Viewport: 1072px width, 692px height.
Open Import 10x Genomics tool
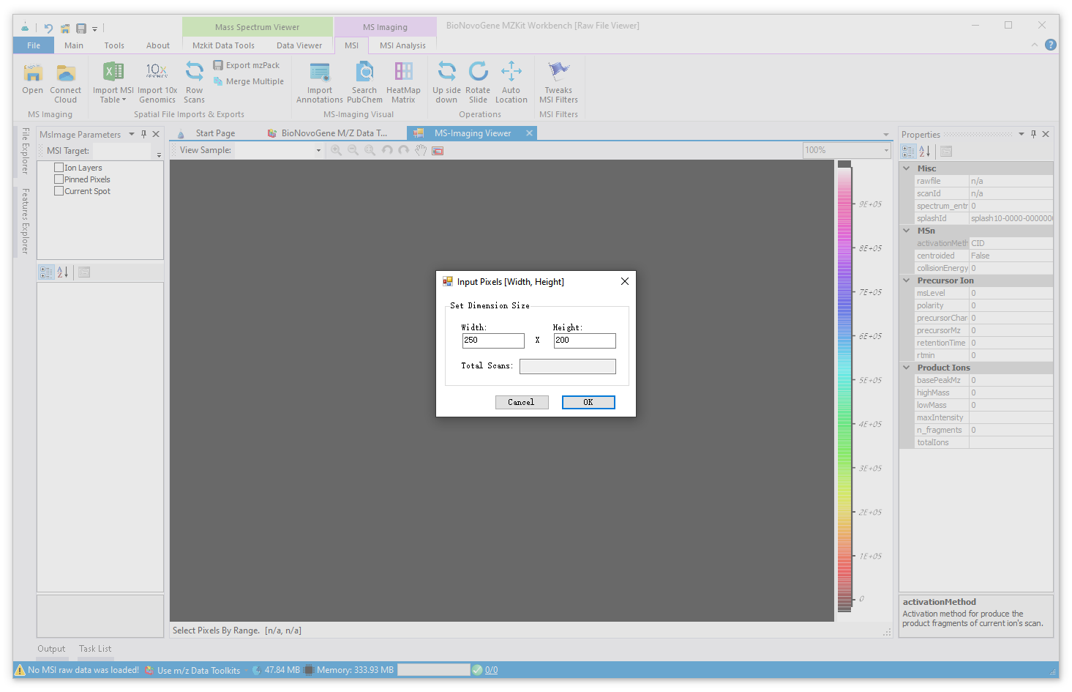click(157, 72)
